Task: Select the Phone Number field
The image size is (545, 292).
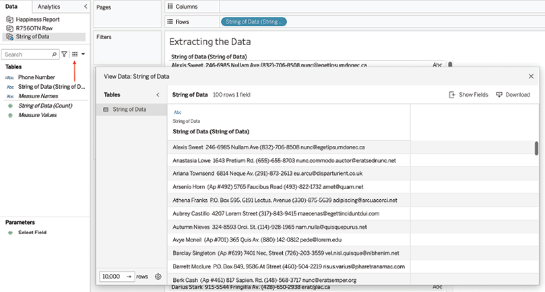Action: click(36, 77)
